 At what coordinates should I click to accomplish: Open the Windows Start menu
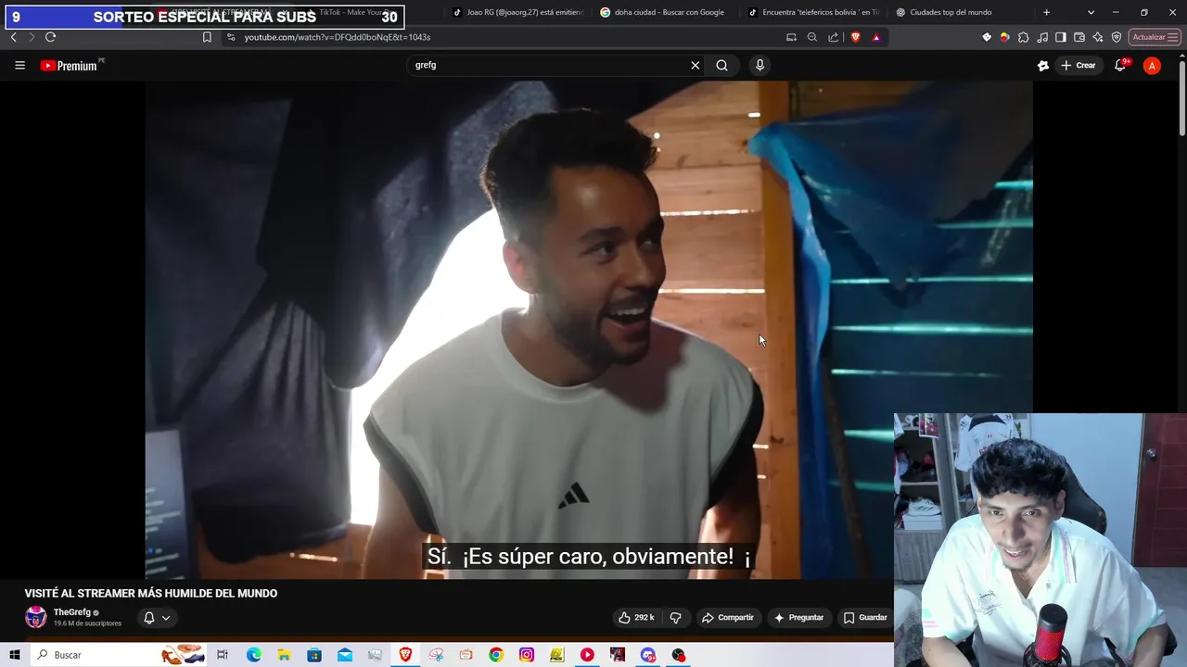14,655
